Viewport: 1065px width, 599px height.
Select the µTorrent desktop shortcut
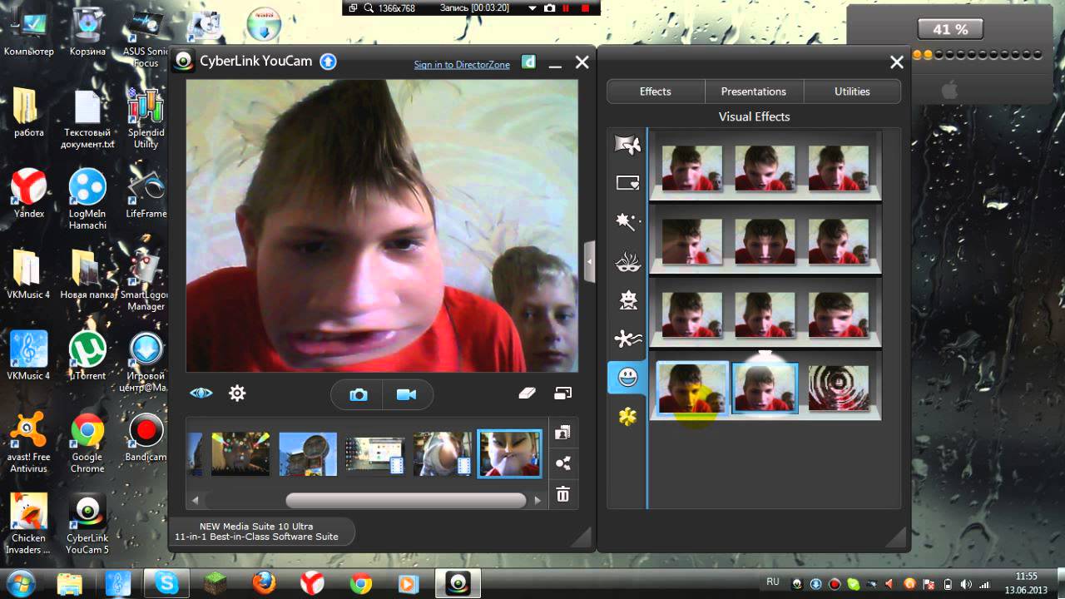[x=87, y=356]
